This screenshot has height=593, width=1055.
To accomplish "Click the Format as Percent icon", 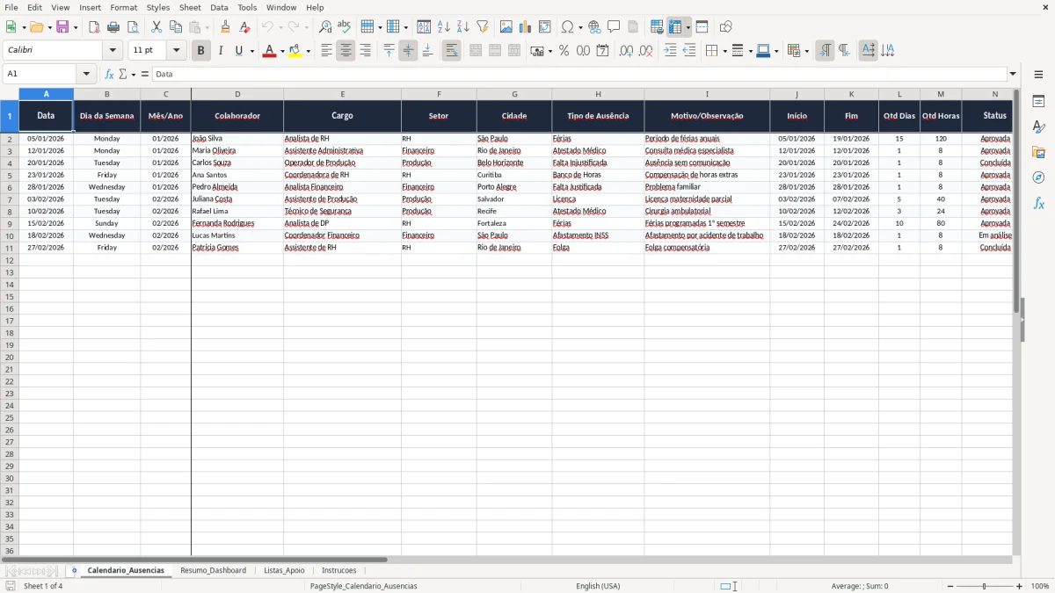I will (x=564, y=51).
